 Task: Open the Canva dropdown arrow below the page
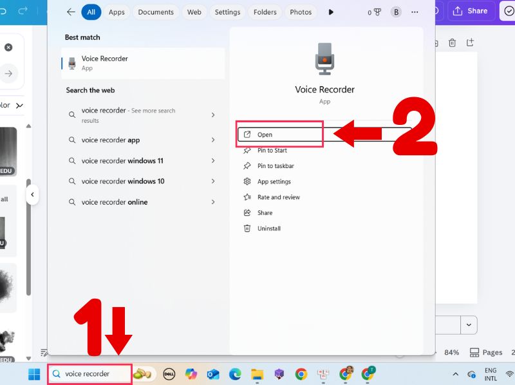tap(469, 325)
